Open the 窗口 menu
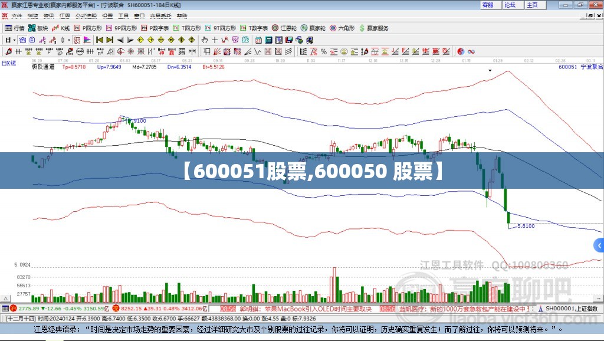This screenshot has height=341, width=604. click(x=139, y=16)
